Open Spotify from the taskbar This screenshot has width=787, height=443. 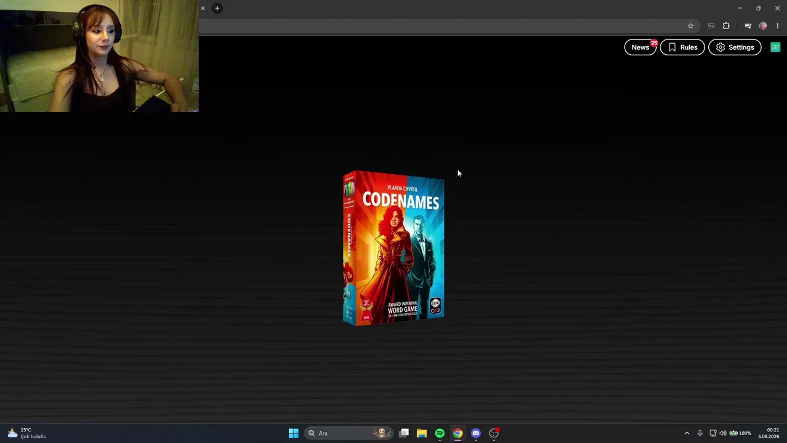(x=440, y=433)
